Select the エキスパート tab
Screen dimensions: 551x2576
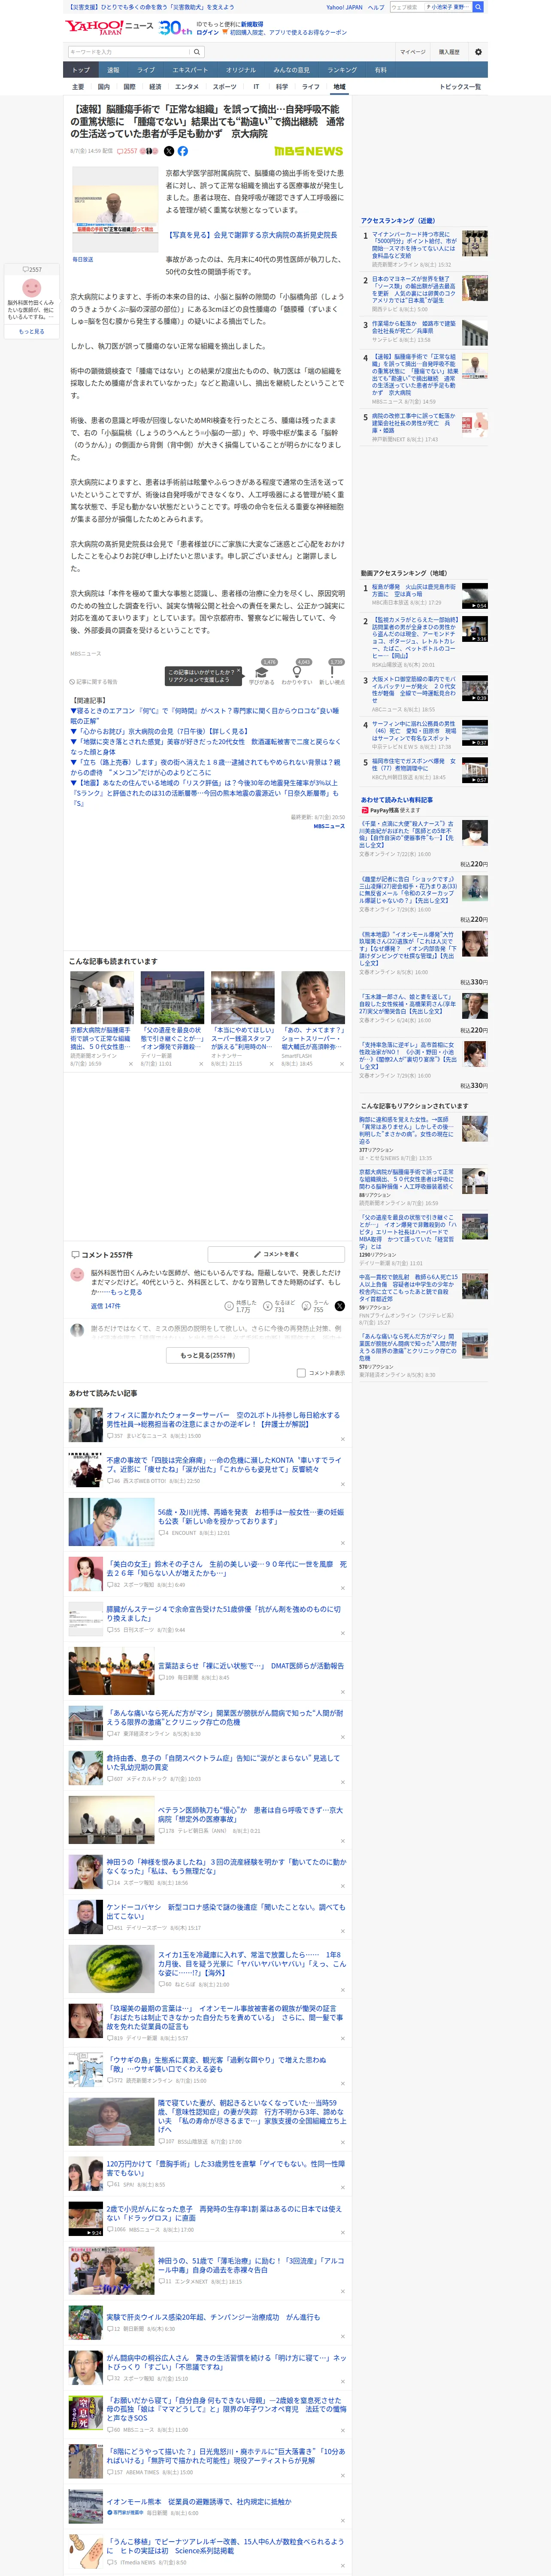(190, 70)
